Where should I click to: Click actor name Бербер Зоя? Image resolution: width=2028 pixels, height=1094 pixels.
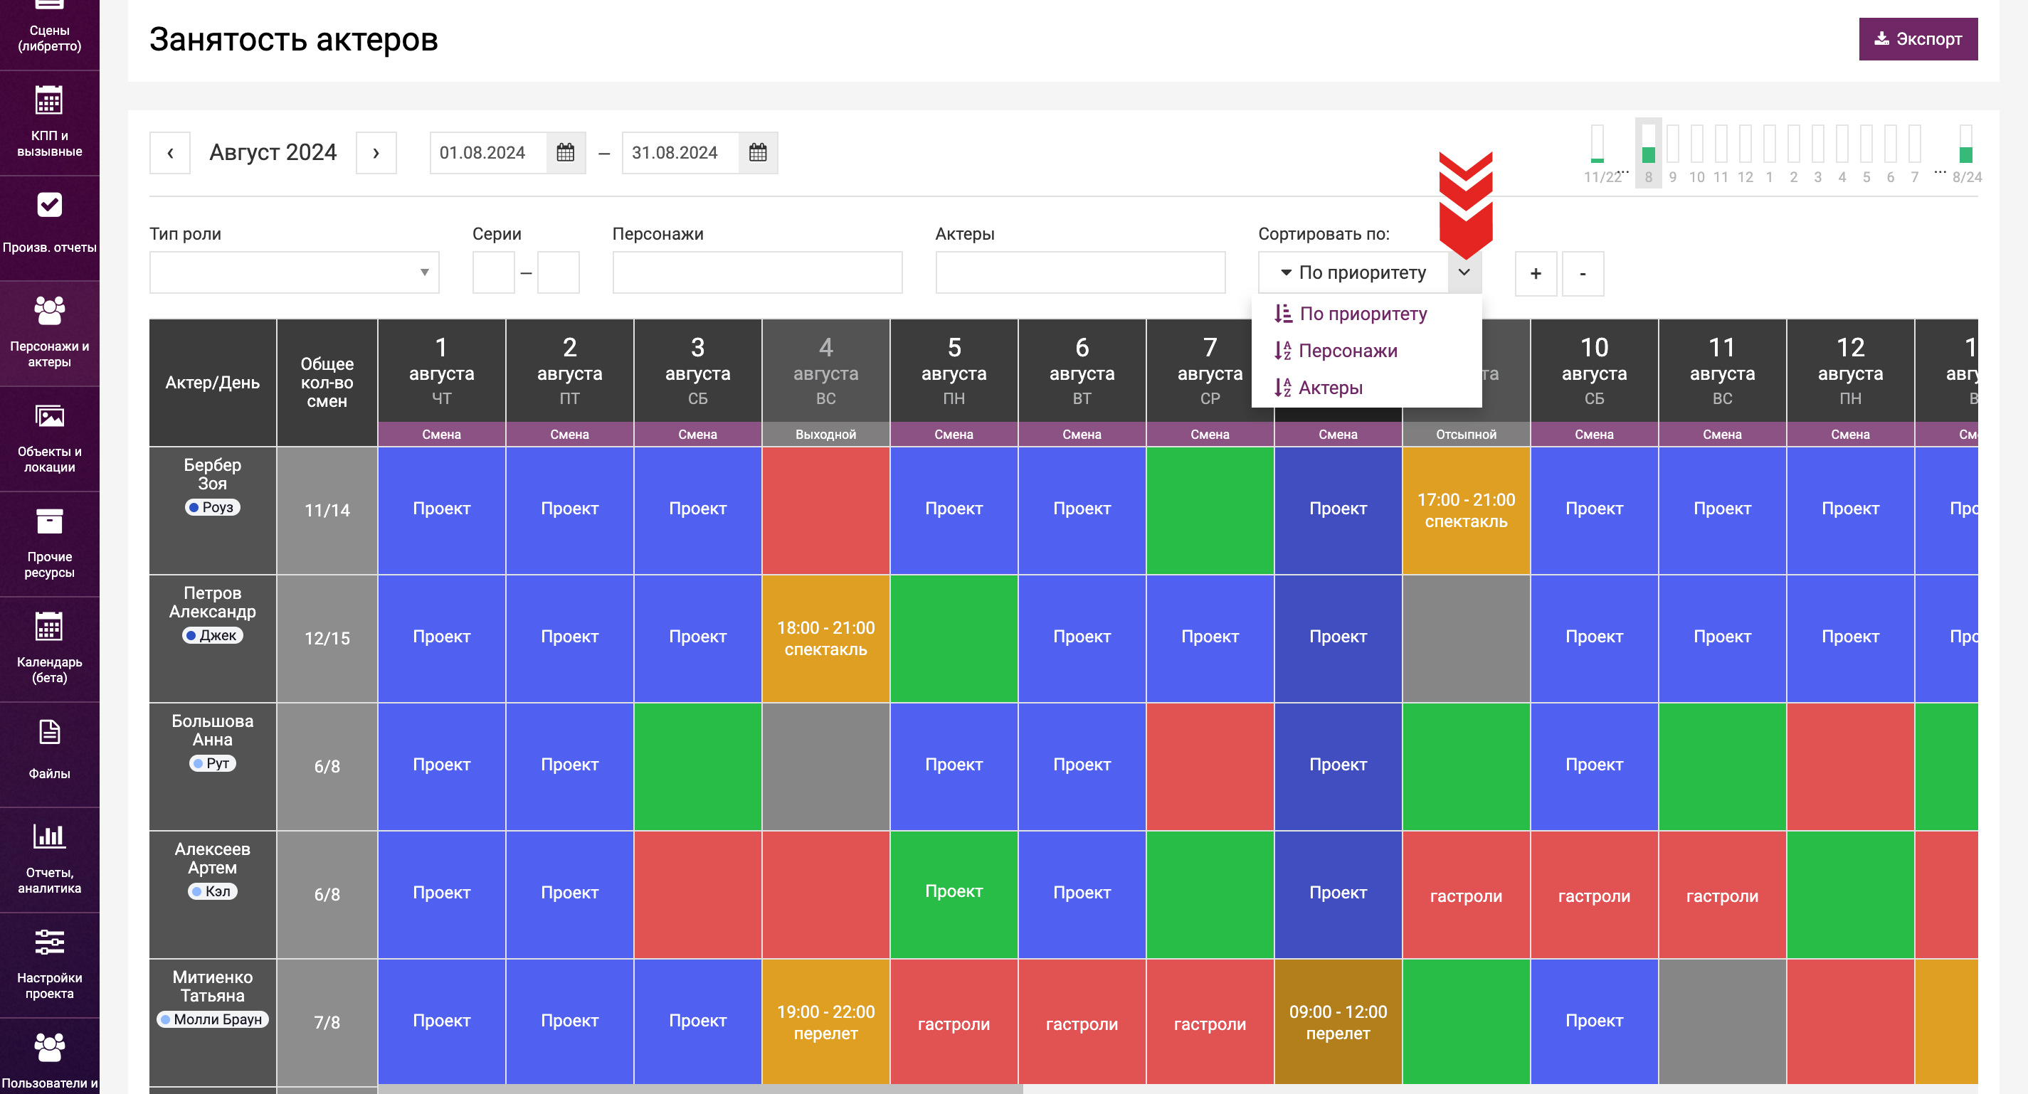(213, 474)
